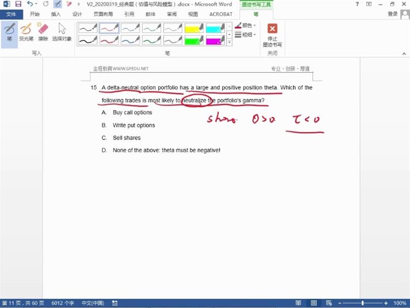Pick the thin blue pen in top gallery row
The height and width of the screenshot is (308, 410).
tap(130, 28)
